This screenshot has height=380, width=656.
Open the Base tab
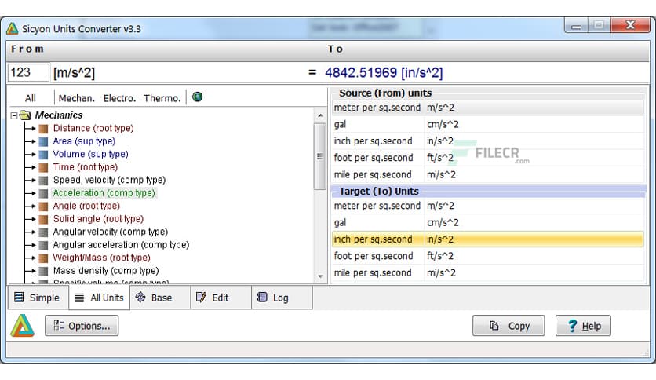pyautogui.click(x=160, y=298)
